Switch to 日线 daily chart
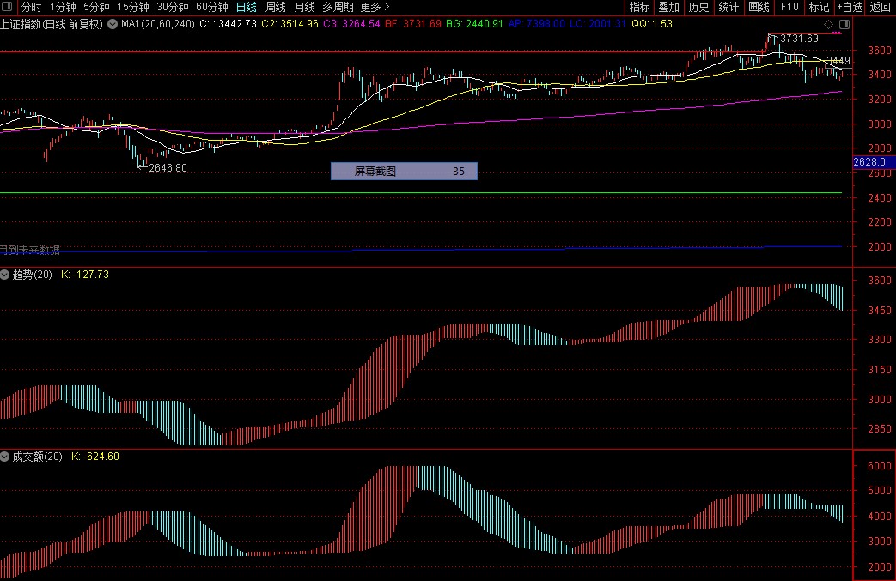 247,7
